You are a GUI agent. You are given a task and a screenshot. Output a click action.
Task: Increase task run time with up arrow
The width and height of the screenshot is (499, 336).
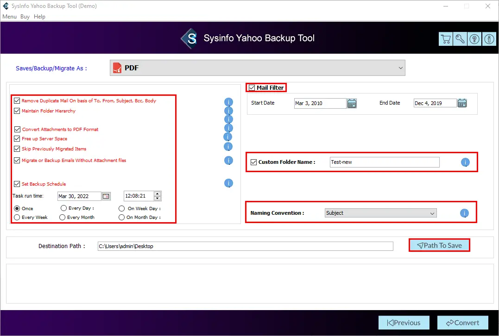pos(158,193)
